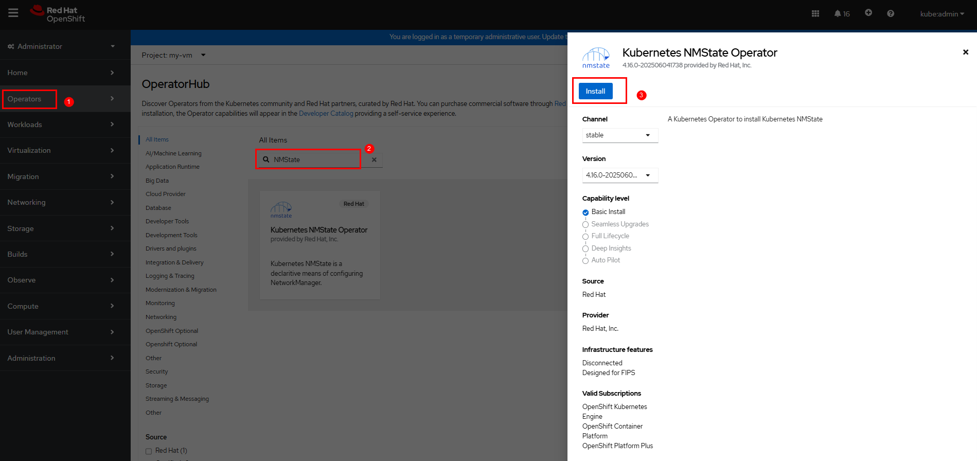This screenshot has width=977, height=461.
Task: Expand the Operators navigation section
Action: [65, 99]
